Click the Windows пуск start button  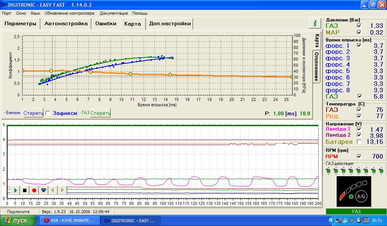tap(18, 221)
